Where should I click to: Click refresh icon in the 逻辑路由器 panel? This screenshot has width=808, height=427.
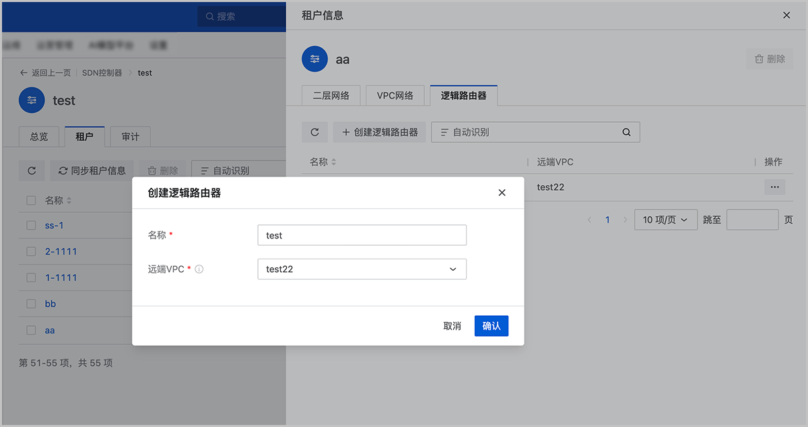click(314, 132)
